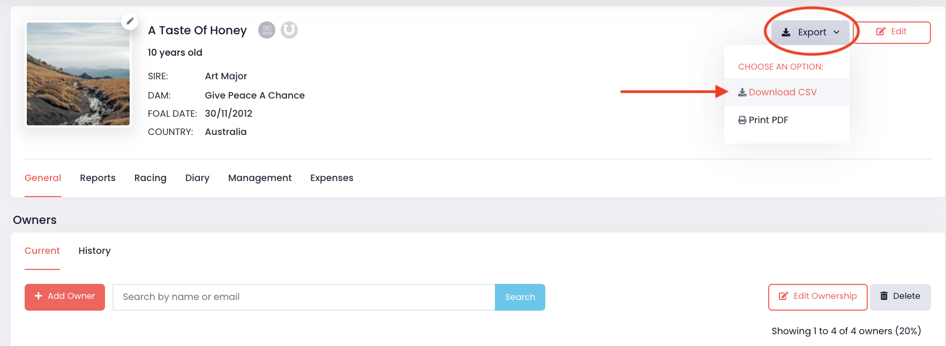Select Print PDF from export menu
The width and height of the screenshot is (946, 346).
768,120
